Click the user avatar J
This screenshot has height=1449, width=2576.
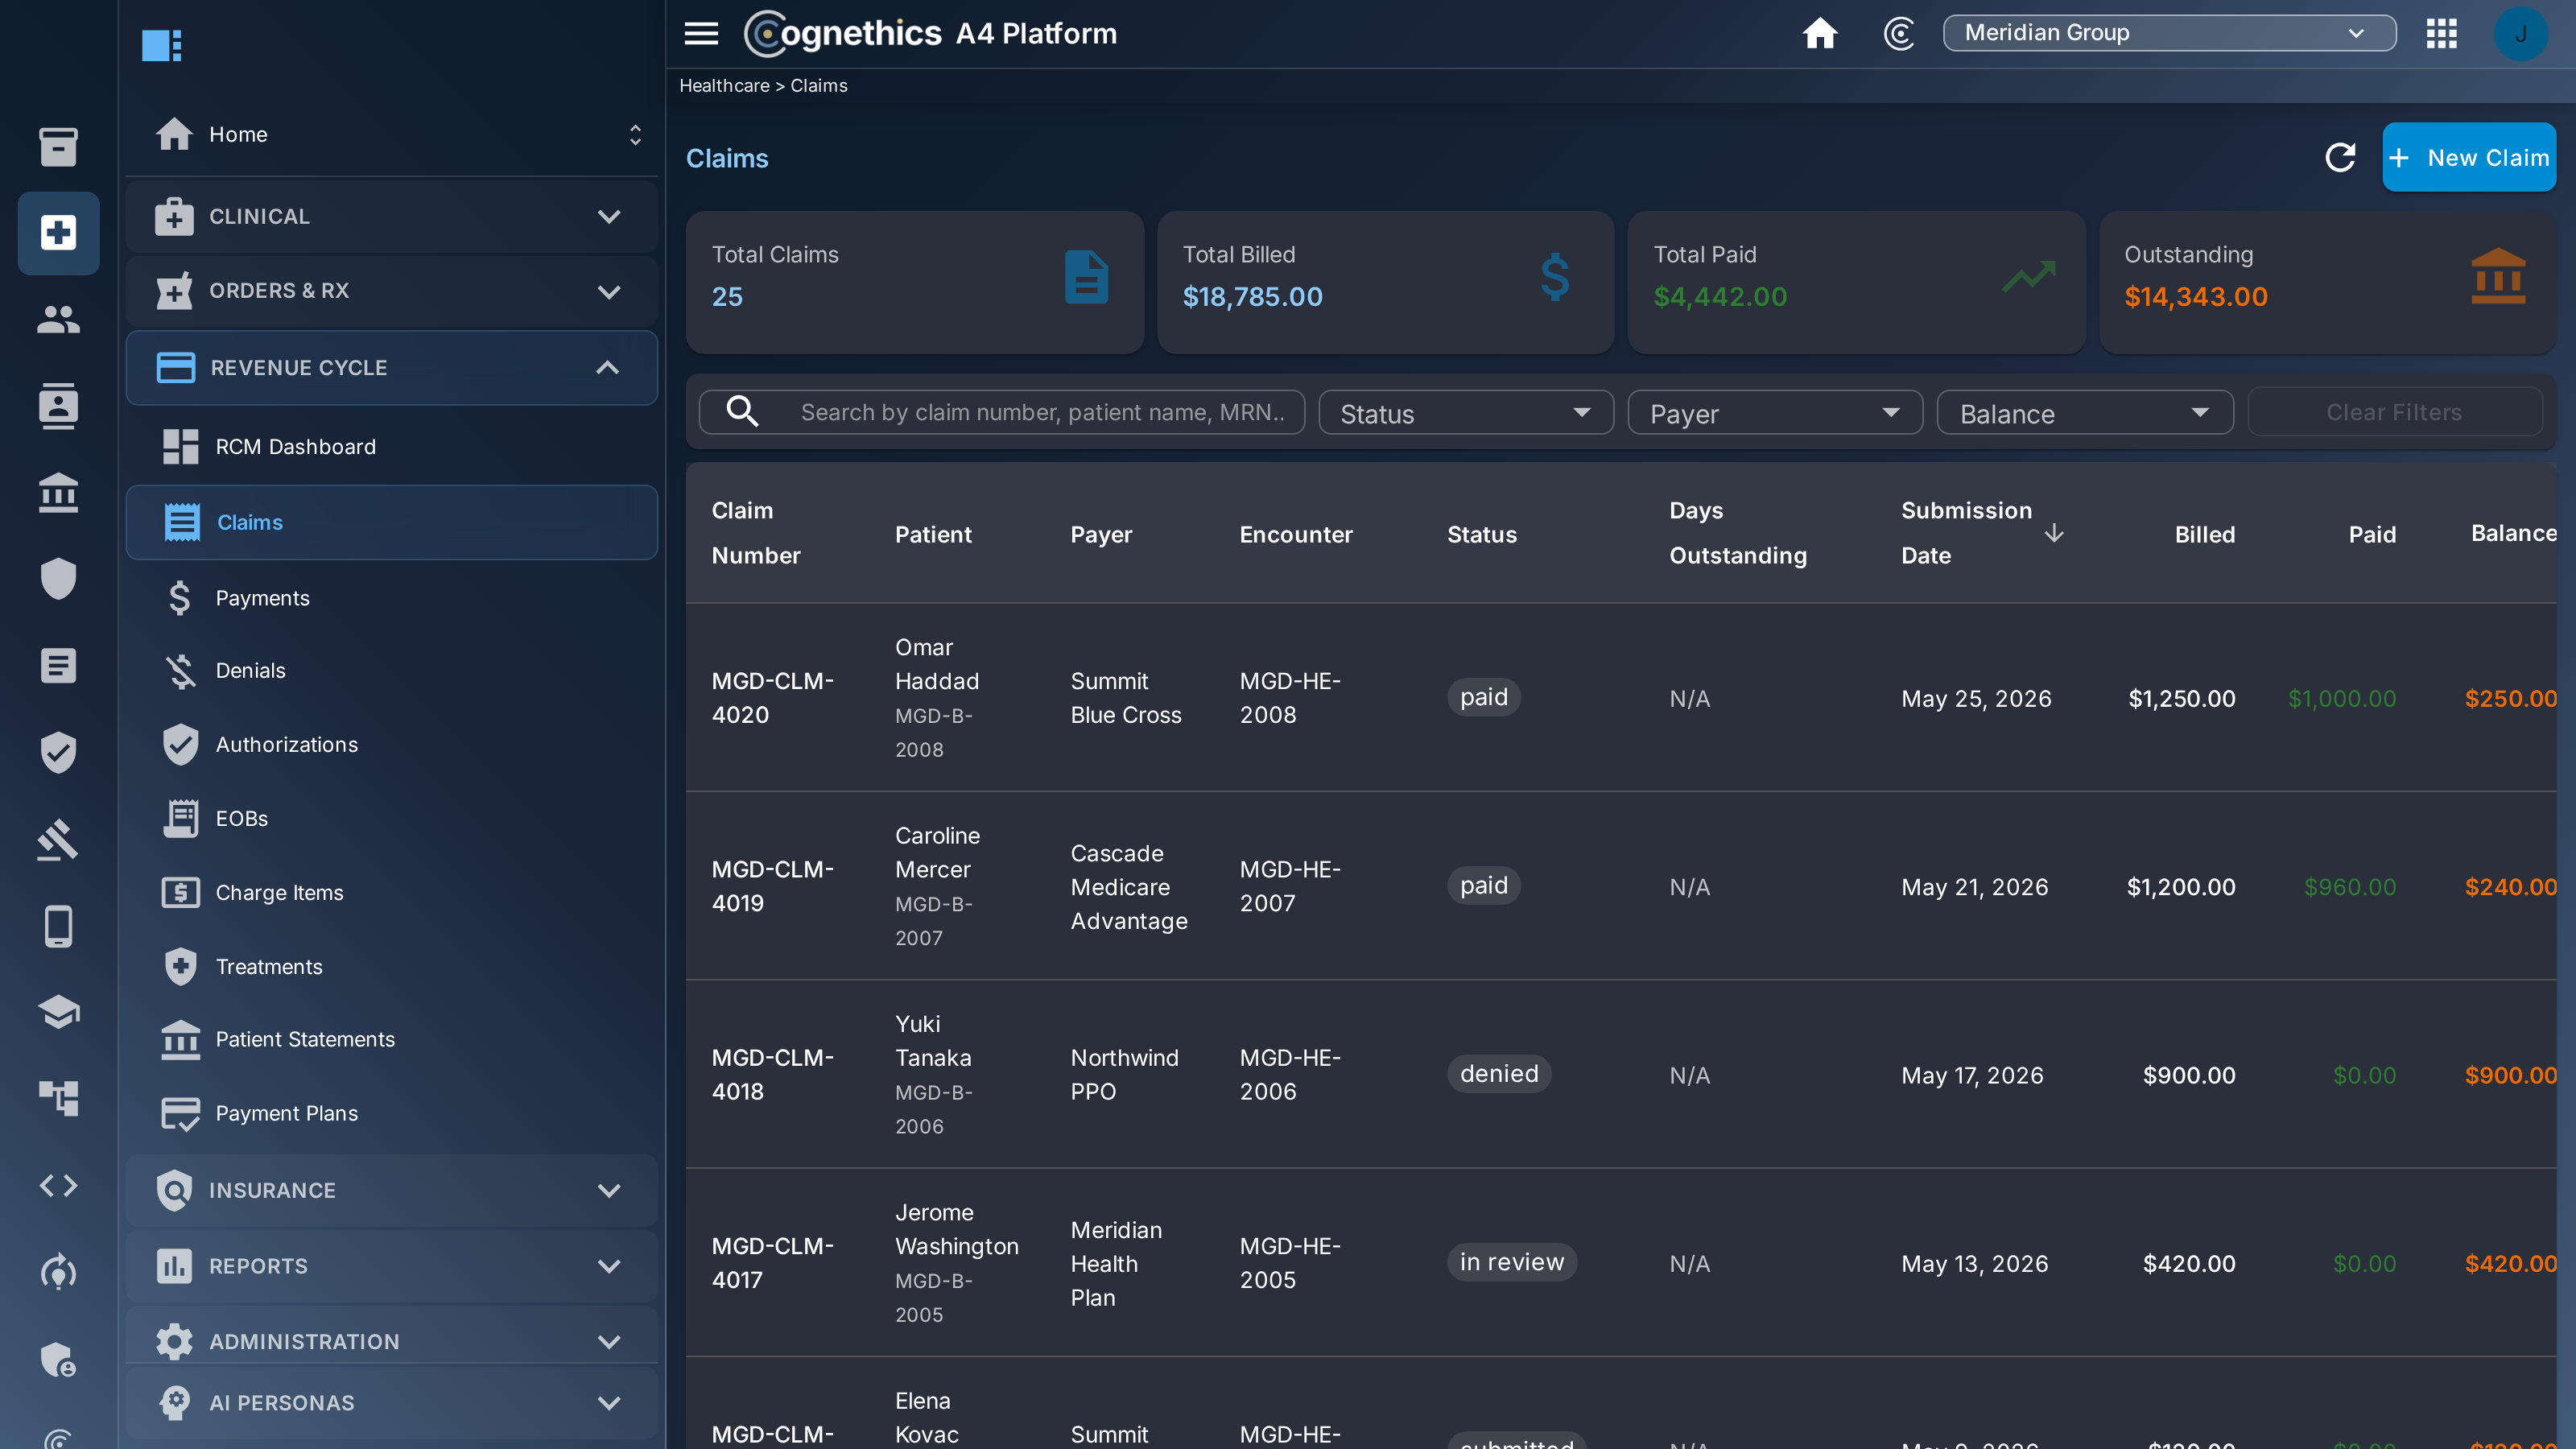(2520, 34)
